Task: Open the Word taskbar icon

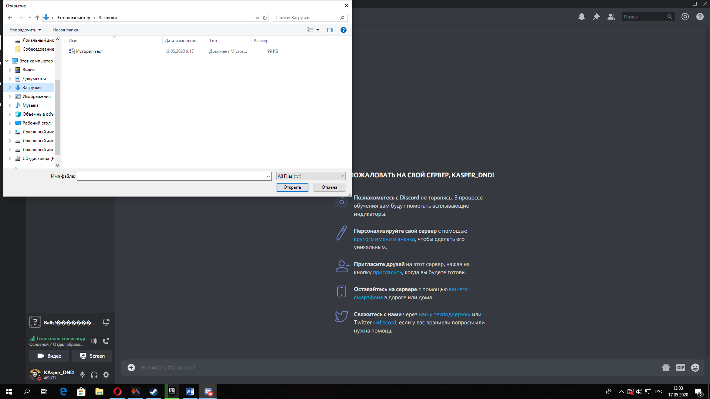Action: coord(190,392)
